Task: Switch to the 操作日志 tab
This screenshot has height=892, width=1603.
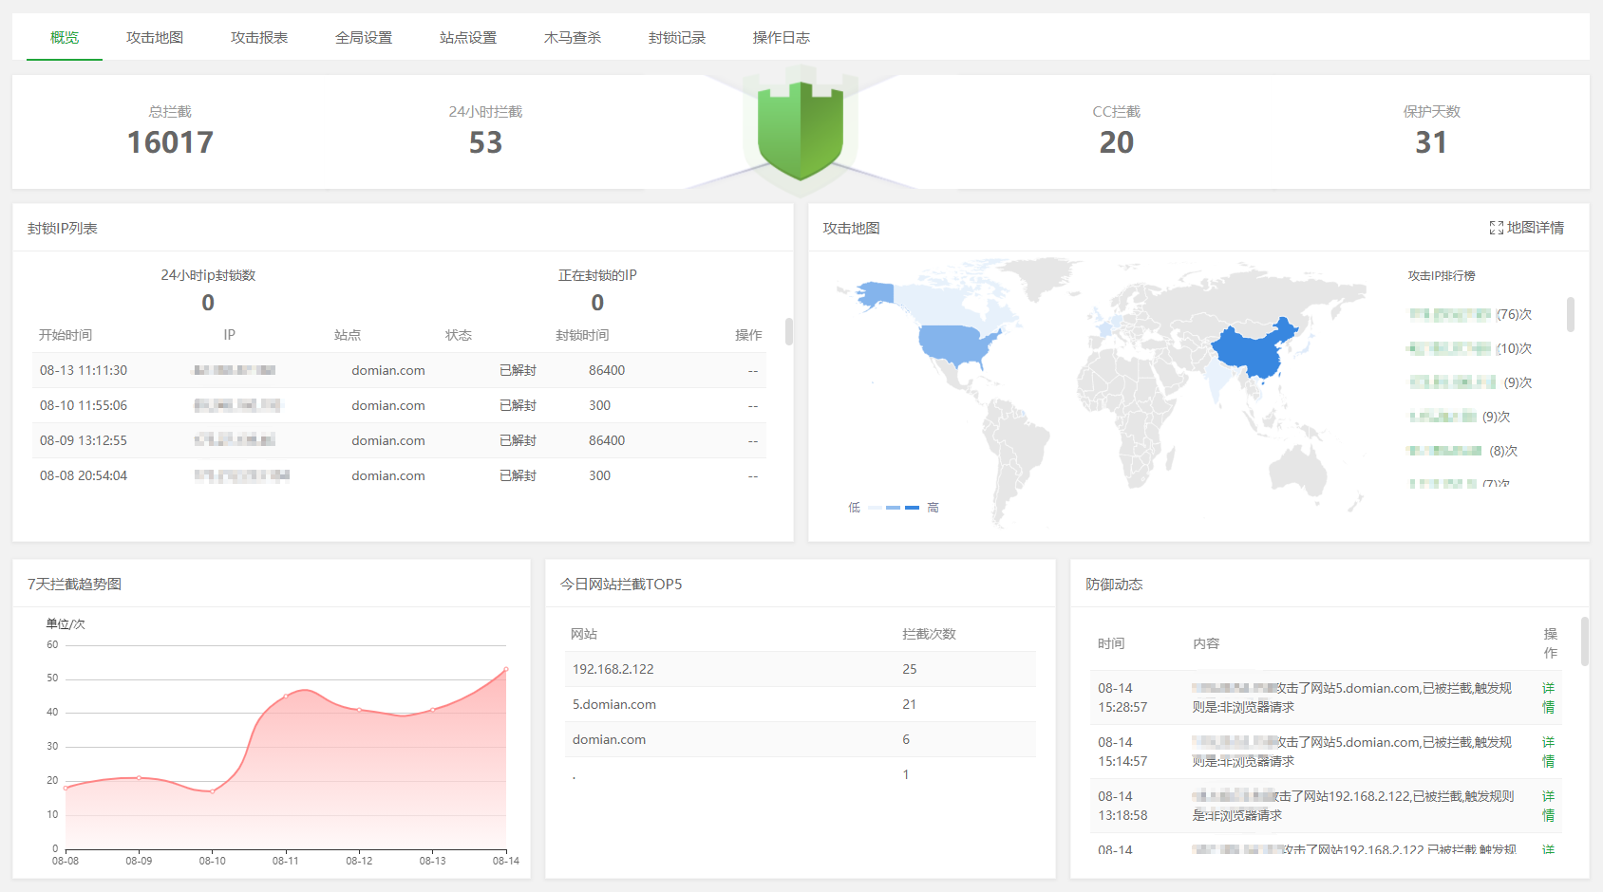Action: 780,38
